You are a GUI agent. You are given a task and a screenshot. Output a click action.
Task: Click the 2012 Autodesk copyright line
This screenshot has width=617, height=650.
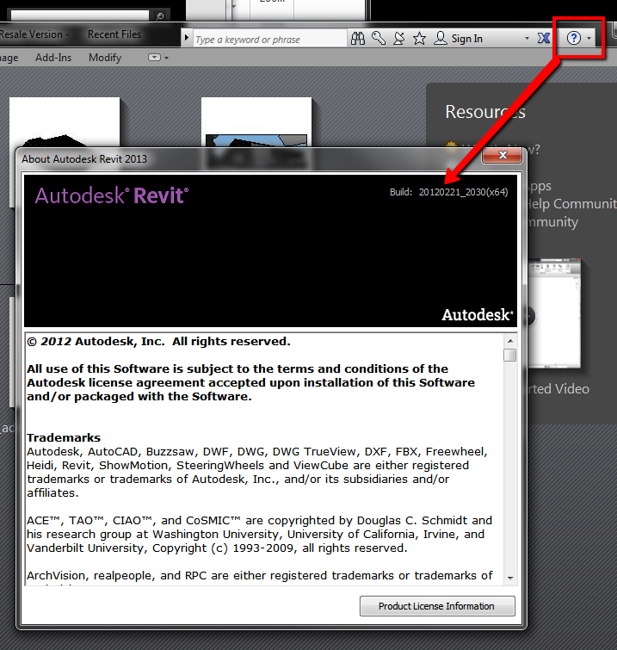point(158,342)
